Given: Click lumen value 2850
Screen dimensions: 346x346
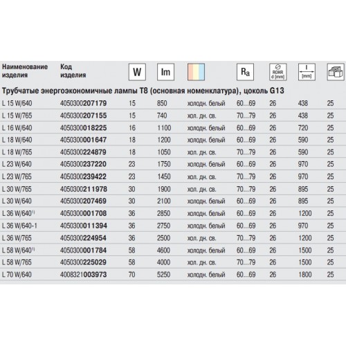Looking at the screenshot, I should (x=164, y=213).
